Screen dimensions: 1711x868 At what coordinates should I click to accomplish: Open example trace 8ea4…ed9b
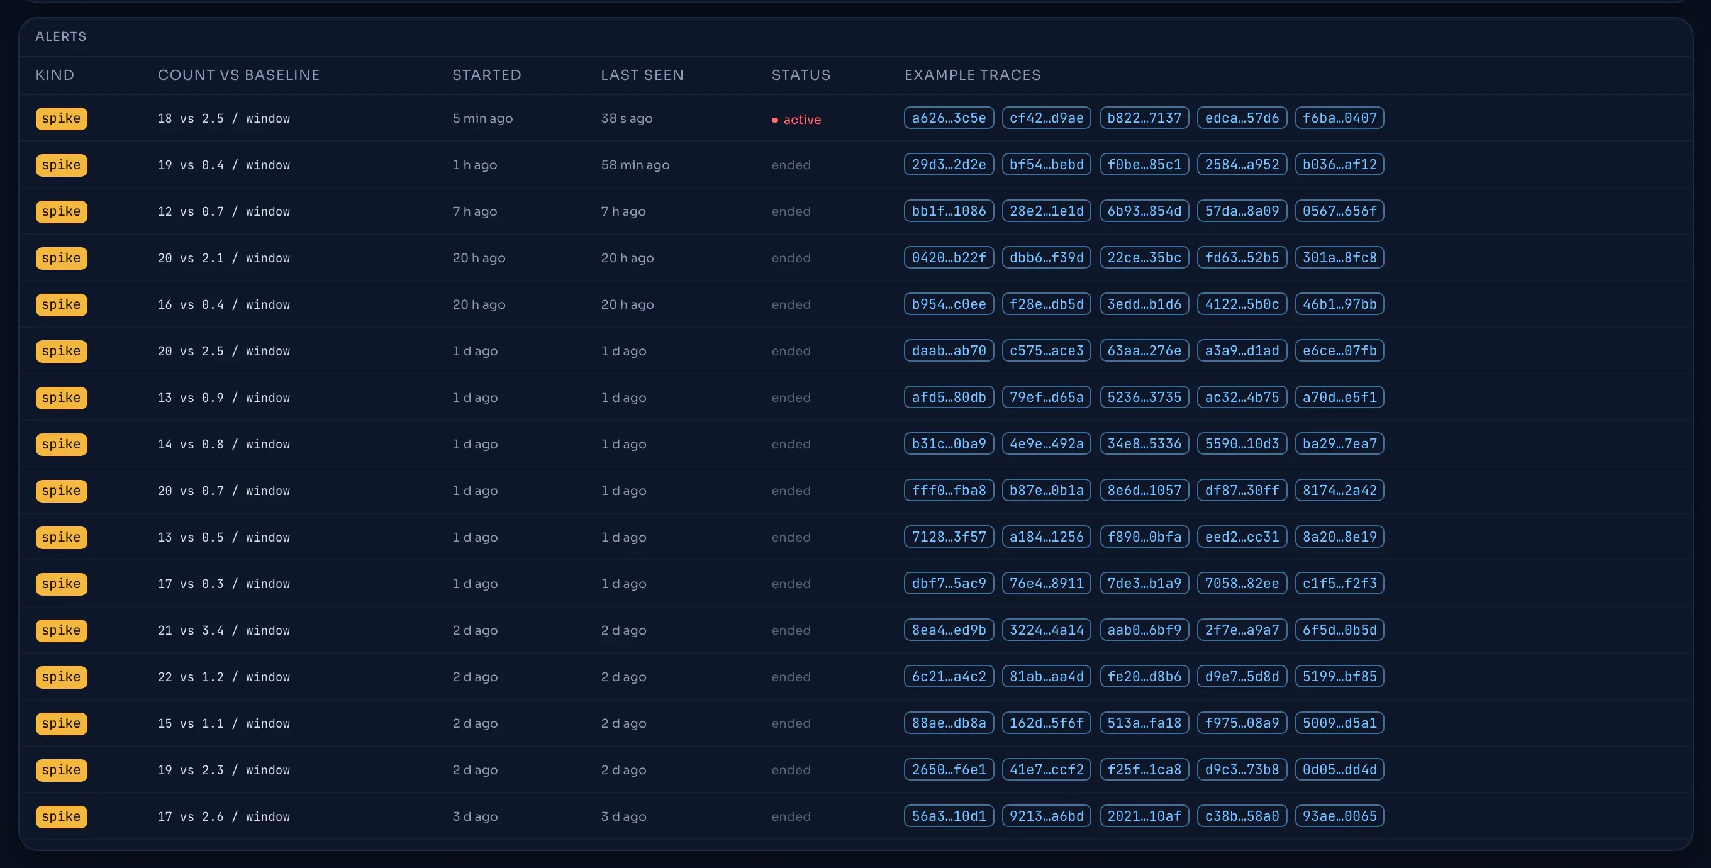click(x=949, y=630)
